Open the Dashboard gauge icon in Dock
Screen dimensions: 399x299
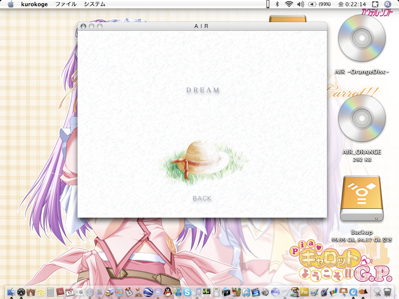21,292
